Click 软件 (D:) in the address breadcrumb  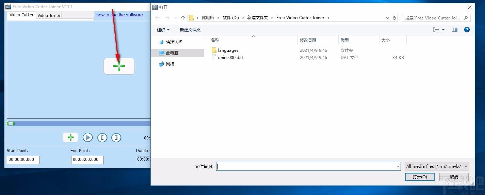[231, 18]
